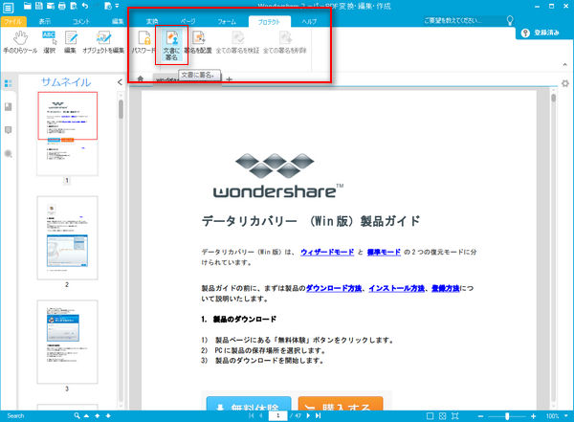
Task: Click the Email envelope icon in quick access toolbar
Action: coord(51,6)
